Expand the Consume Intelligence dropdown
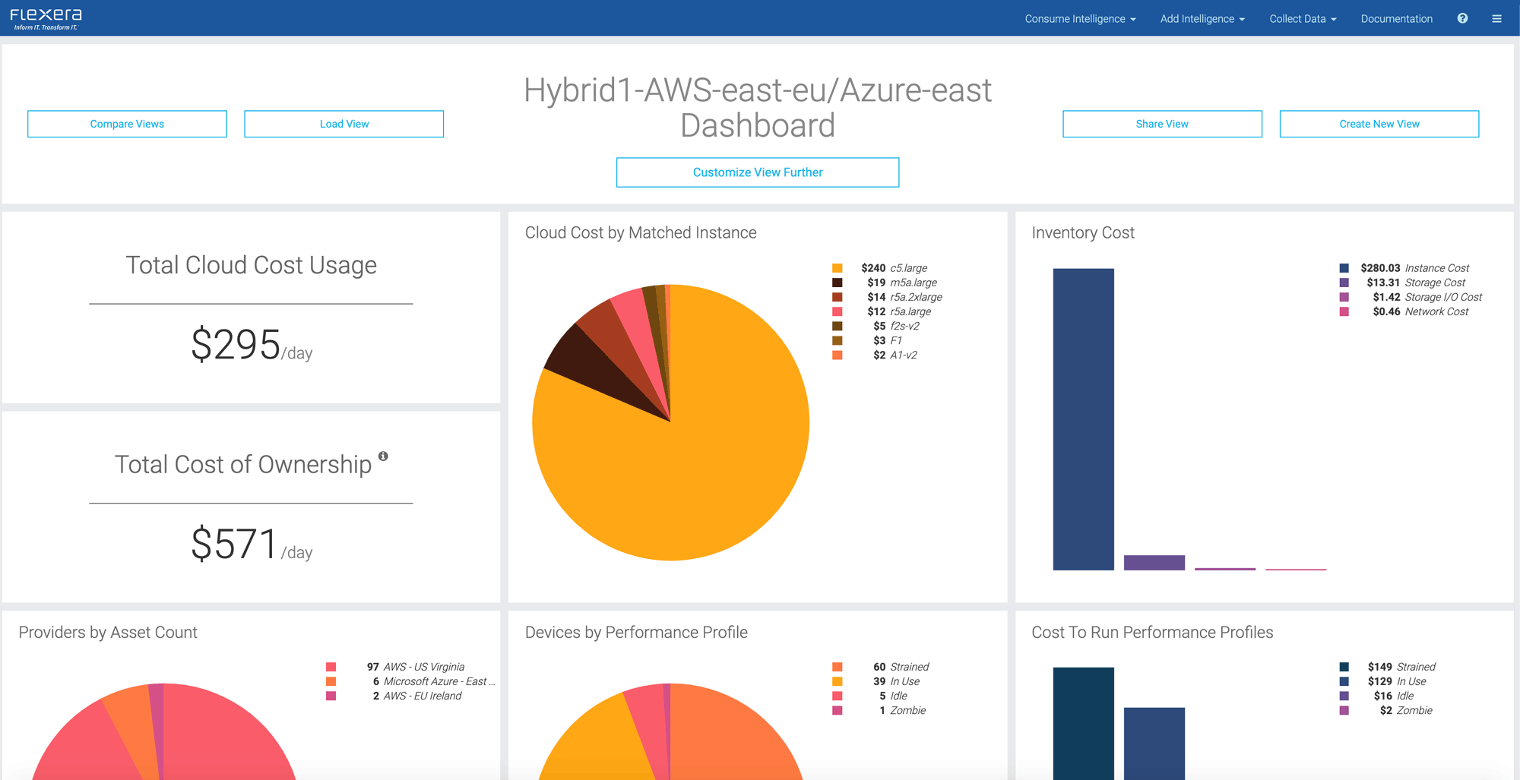The height and width of the screenshot is (780, 1520). pos(1080,19)
